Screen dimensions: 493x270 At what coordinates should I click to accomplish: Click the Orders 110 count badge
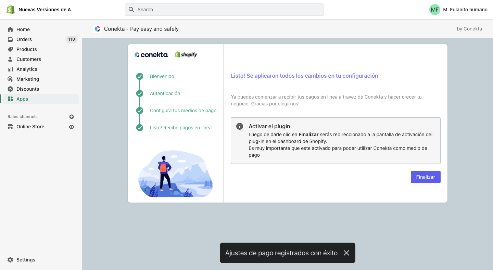click(72, 39)
